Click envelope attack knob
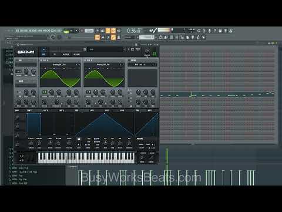 31,143
